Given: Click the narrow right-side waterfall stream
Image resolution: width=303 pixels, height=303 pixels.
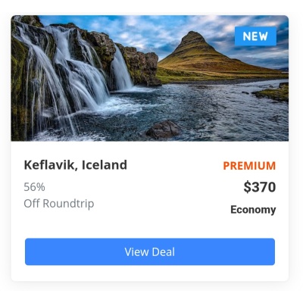Looking at the screenshot, I should point(121,70).
